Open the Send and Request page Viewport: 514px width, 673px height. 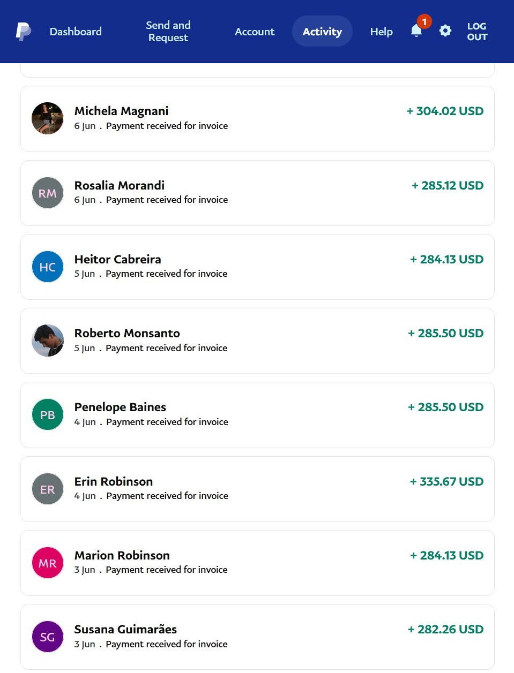pos(168,31)
